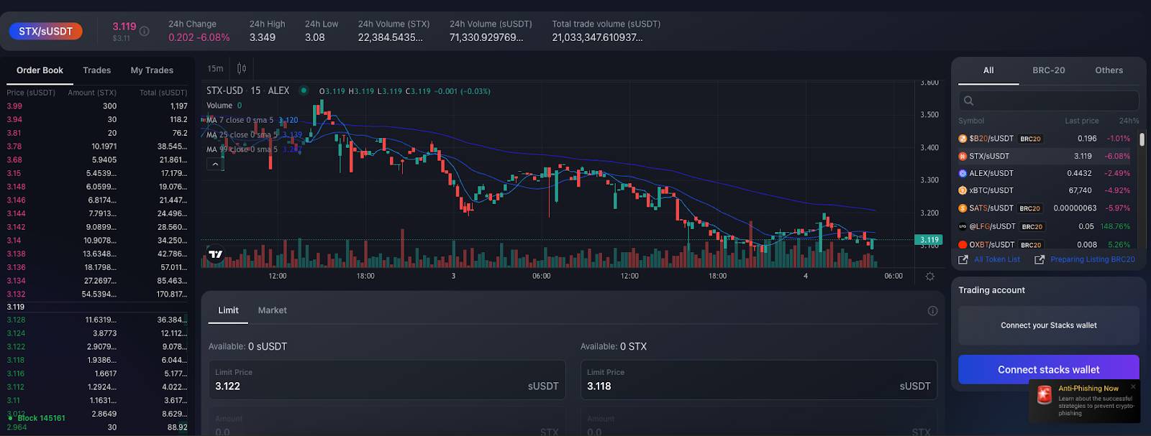Screen dimensions: 1151x436
Task: Select the SATS/sUSDT pair row
Action: coord(1044,208)
